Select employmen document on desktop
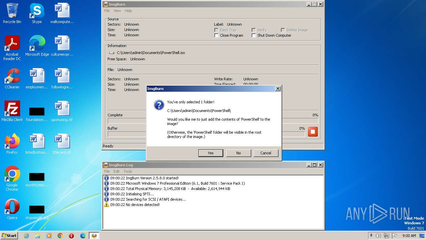Viewport: 426px width, 240px height. 37,79
